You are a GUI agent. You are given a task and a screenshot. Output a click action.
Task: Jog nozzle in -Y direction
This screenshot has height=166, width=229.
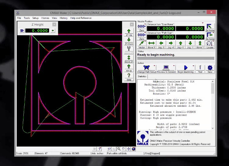click(190, 45)
